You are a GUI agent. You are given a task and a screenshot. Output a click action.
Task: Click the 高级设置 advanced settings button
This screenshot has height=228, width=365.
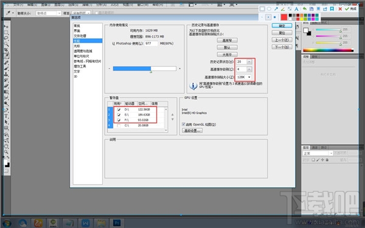tap(192, 131)
